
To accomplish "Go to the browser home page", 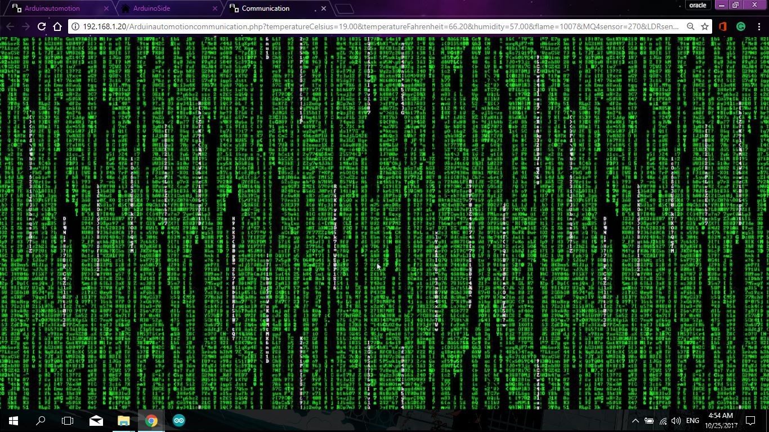I will tap(57, 26).
